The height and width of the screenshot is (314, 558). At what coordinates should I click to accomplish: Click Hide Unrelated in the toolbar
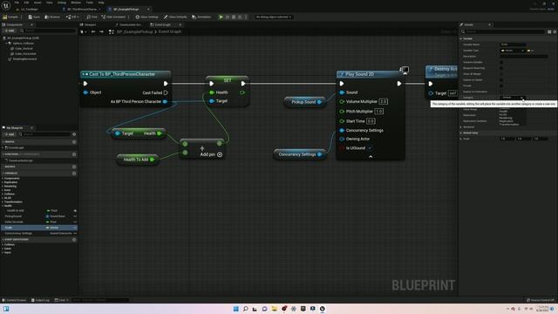pyautogui.click(x=113, y=17)
